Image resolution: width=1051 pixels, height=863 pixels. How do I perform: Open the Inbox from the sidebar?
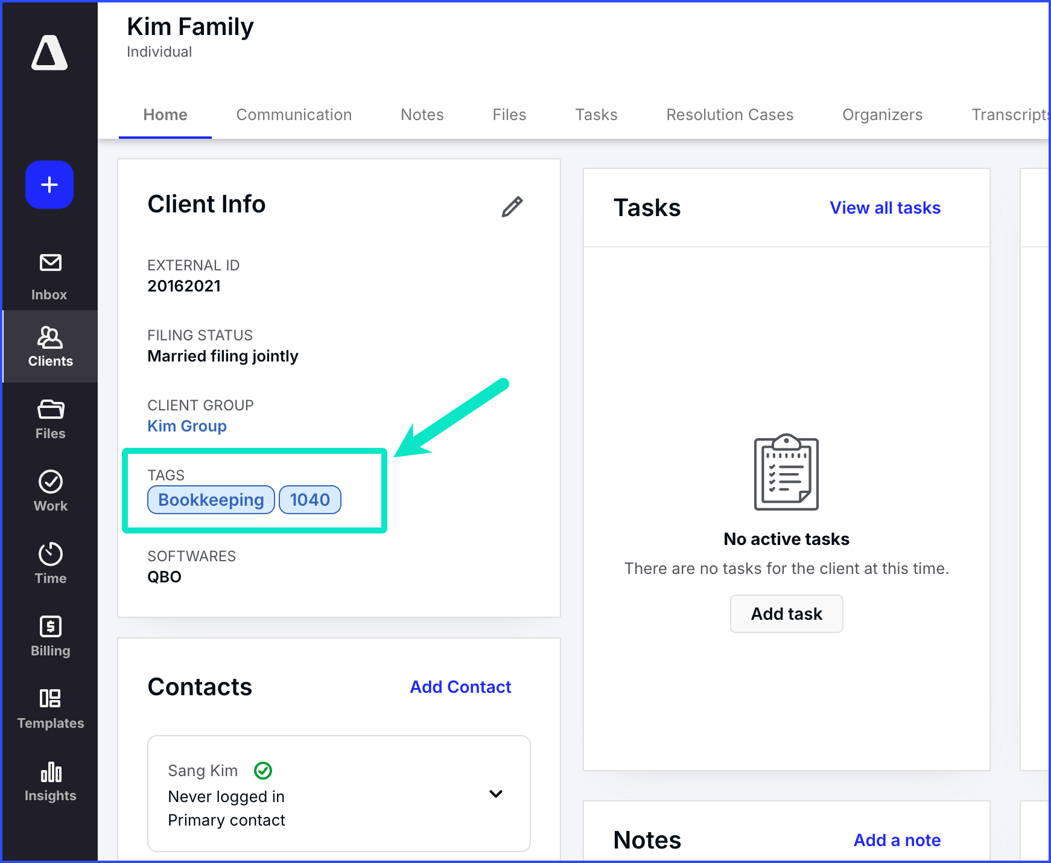(50, 277)
